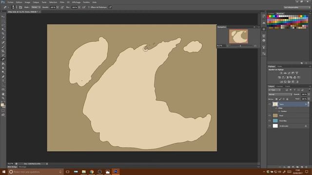
Task: Click foreground color swatch
Action: pos(2,105)
